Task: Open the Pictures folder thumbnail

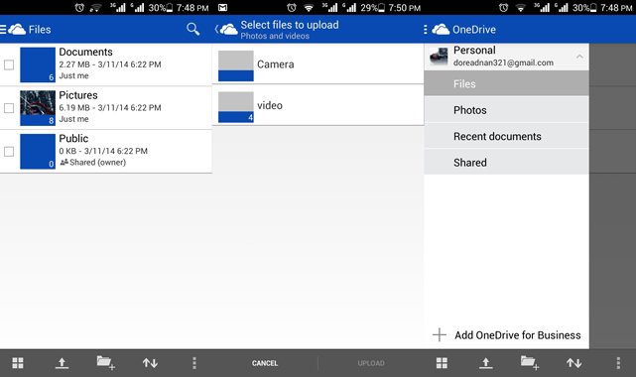Action: (38, 108)
